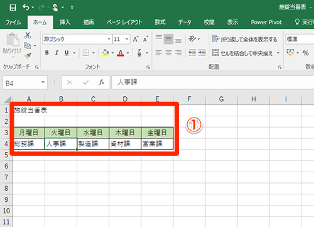Click the 貼り付け paste button
This screenshot has height=227, width=314.
[x=12, y=45]
